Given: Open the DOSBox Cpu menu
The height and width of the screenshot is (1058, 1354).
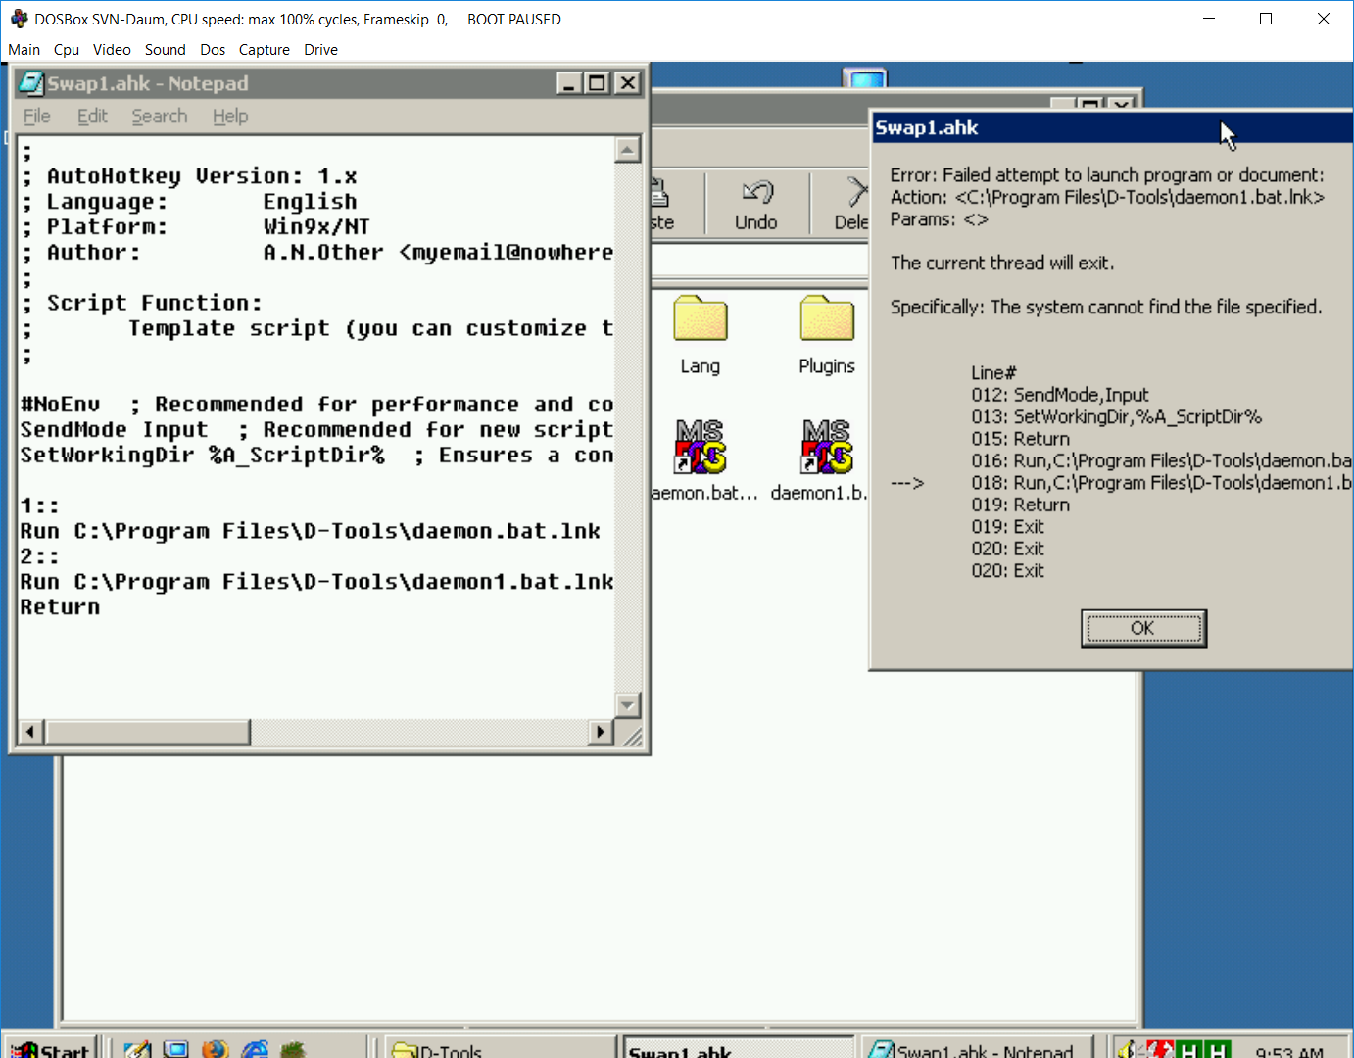Looking at the screenshot, I should coord(67,50).
